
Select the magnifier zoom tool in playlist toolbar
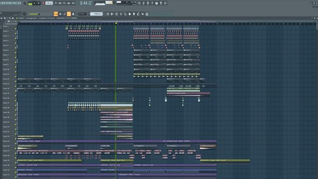[x=10, y=18]
